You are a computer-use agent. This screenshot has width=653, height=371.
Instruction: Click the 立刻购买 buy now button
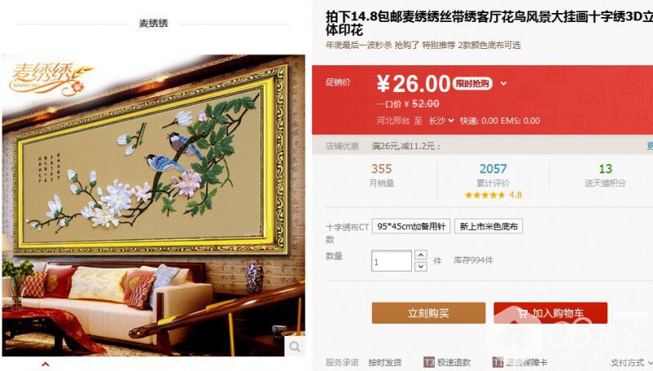click(x=428, y=313)
